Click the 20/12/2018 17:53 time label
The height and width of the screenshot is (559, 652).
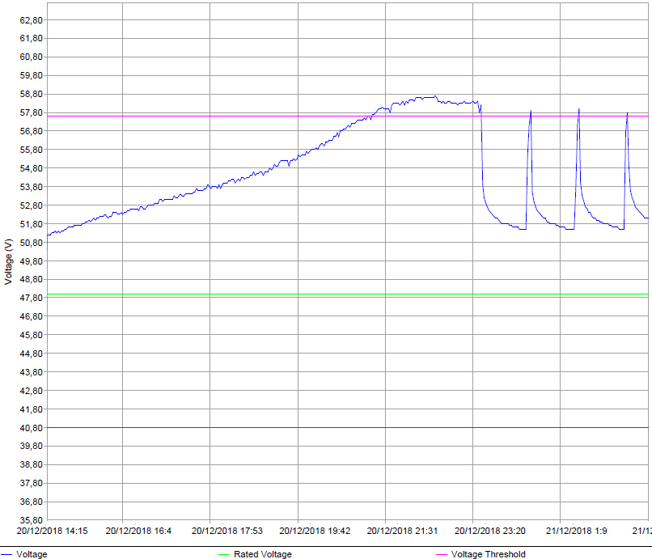click(227, 531)
